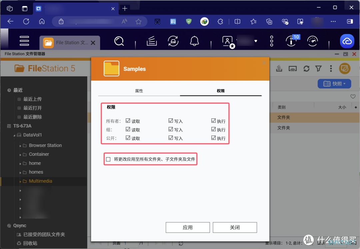360x249 pixels.
Task: Open the File Station filter funnel icon
Action: click(318, 68)
